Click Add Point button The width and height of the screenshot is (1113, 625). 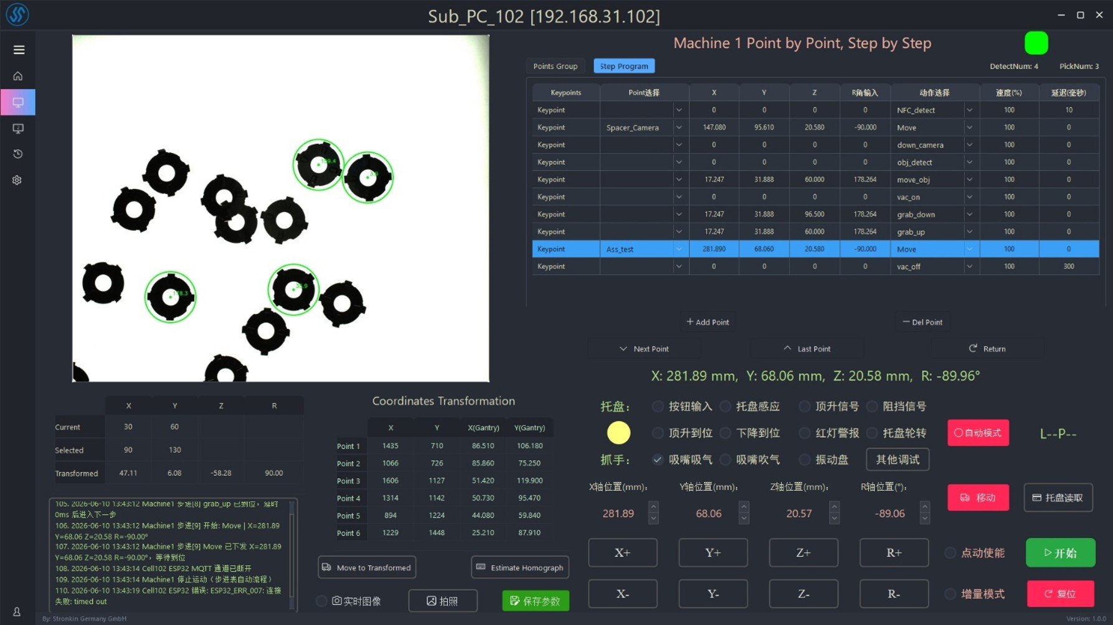tap(708, 322)
